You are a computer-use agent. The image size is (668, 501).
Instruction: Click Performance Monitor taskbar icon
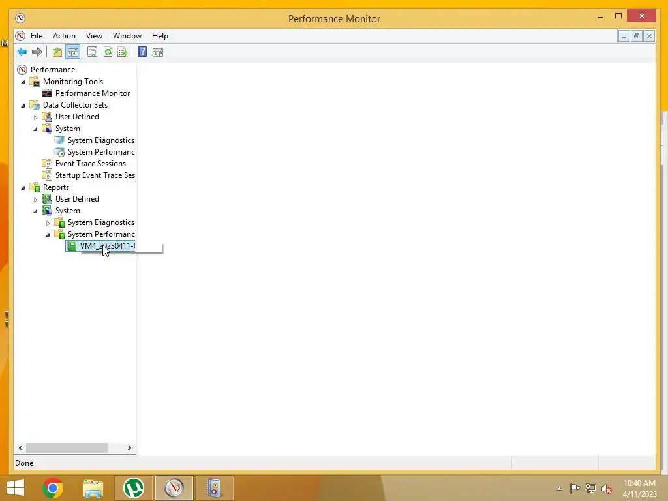click(174, 488)
